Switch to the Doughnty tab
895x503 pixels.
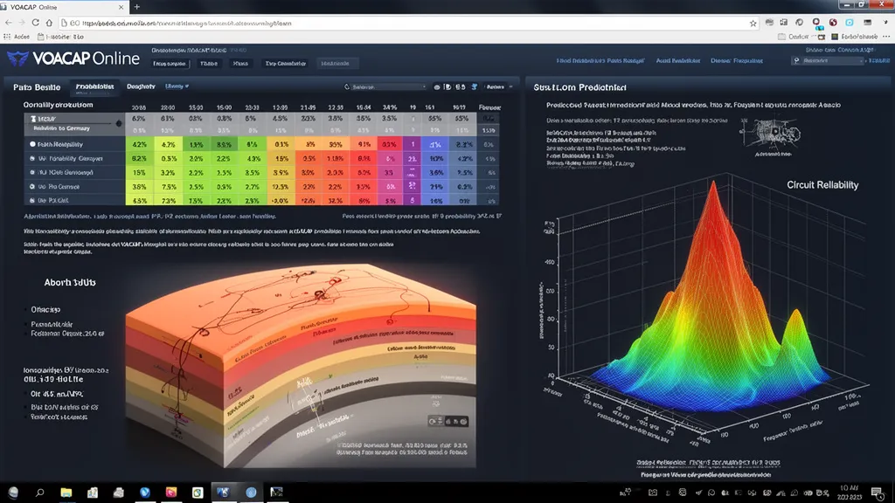pyautogui.click(x=141, y=86)
